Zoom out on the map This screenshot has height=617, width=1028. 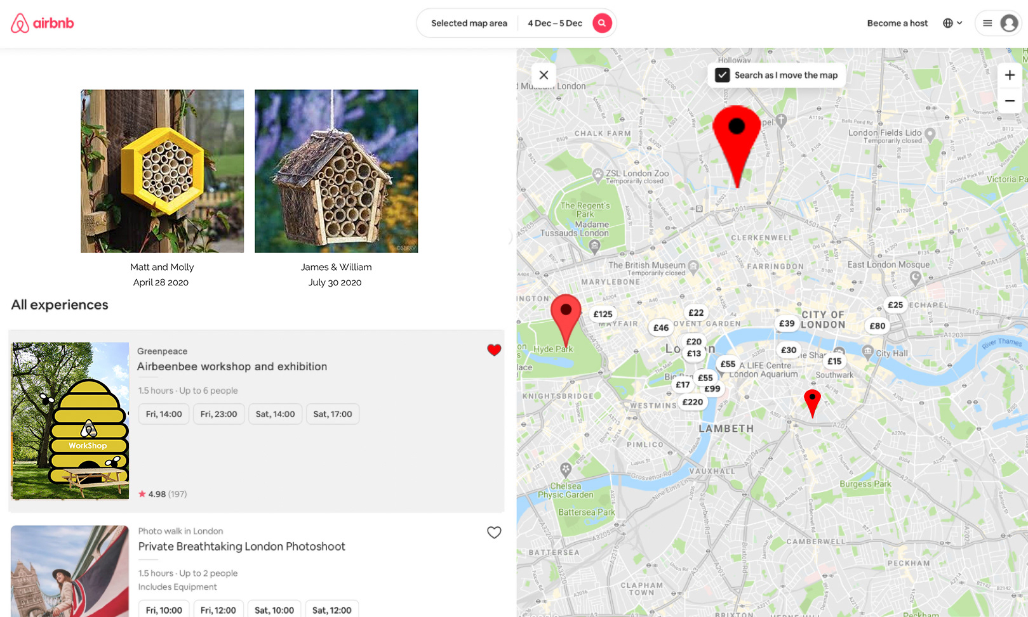(x=1010, y=101)
